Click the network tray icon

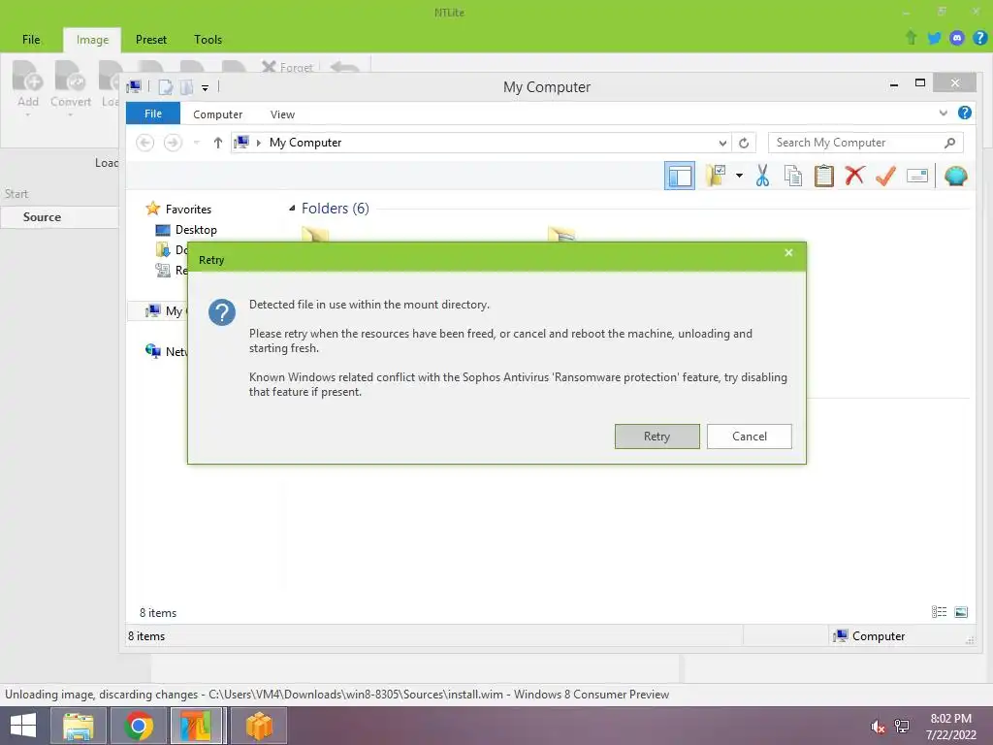(901, 727)
